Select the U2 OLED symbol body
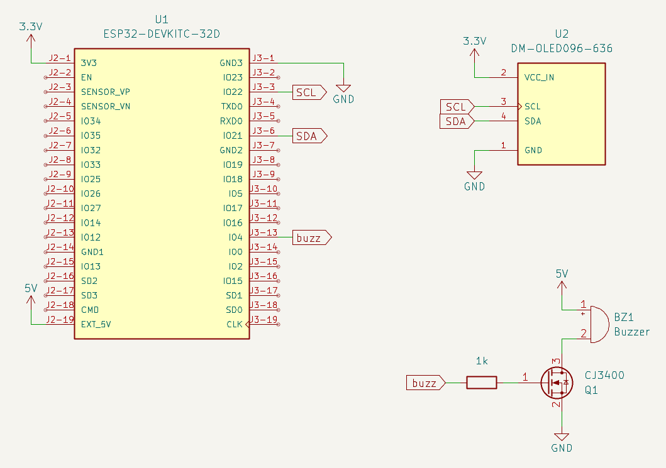 pyautogui.click(x=562, y=114)
